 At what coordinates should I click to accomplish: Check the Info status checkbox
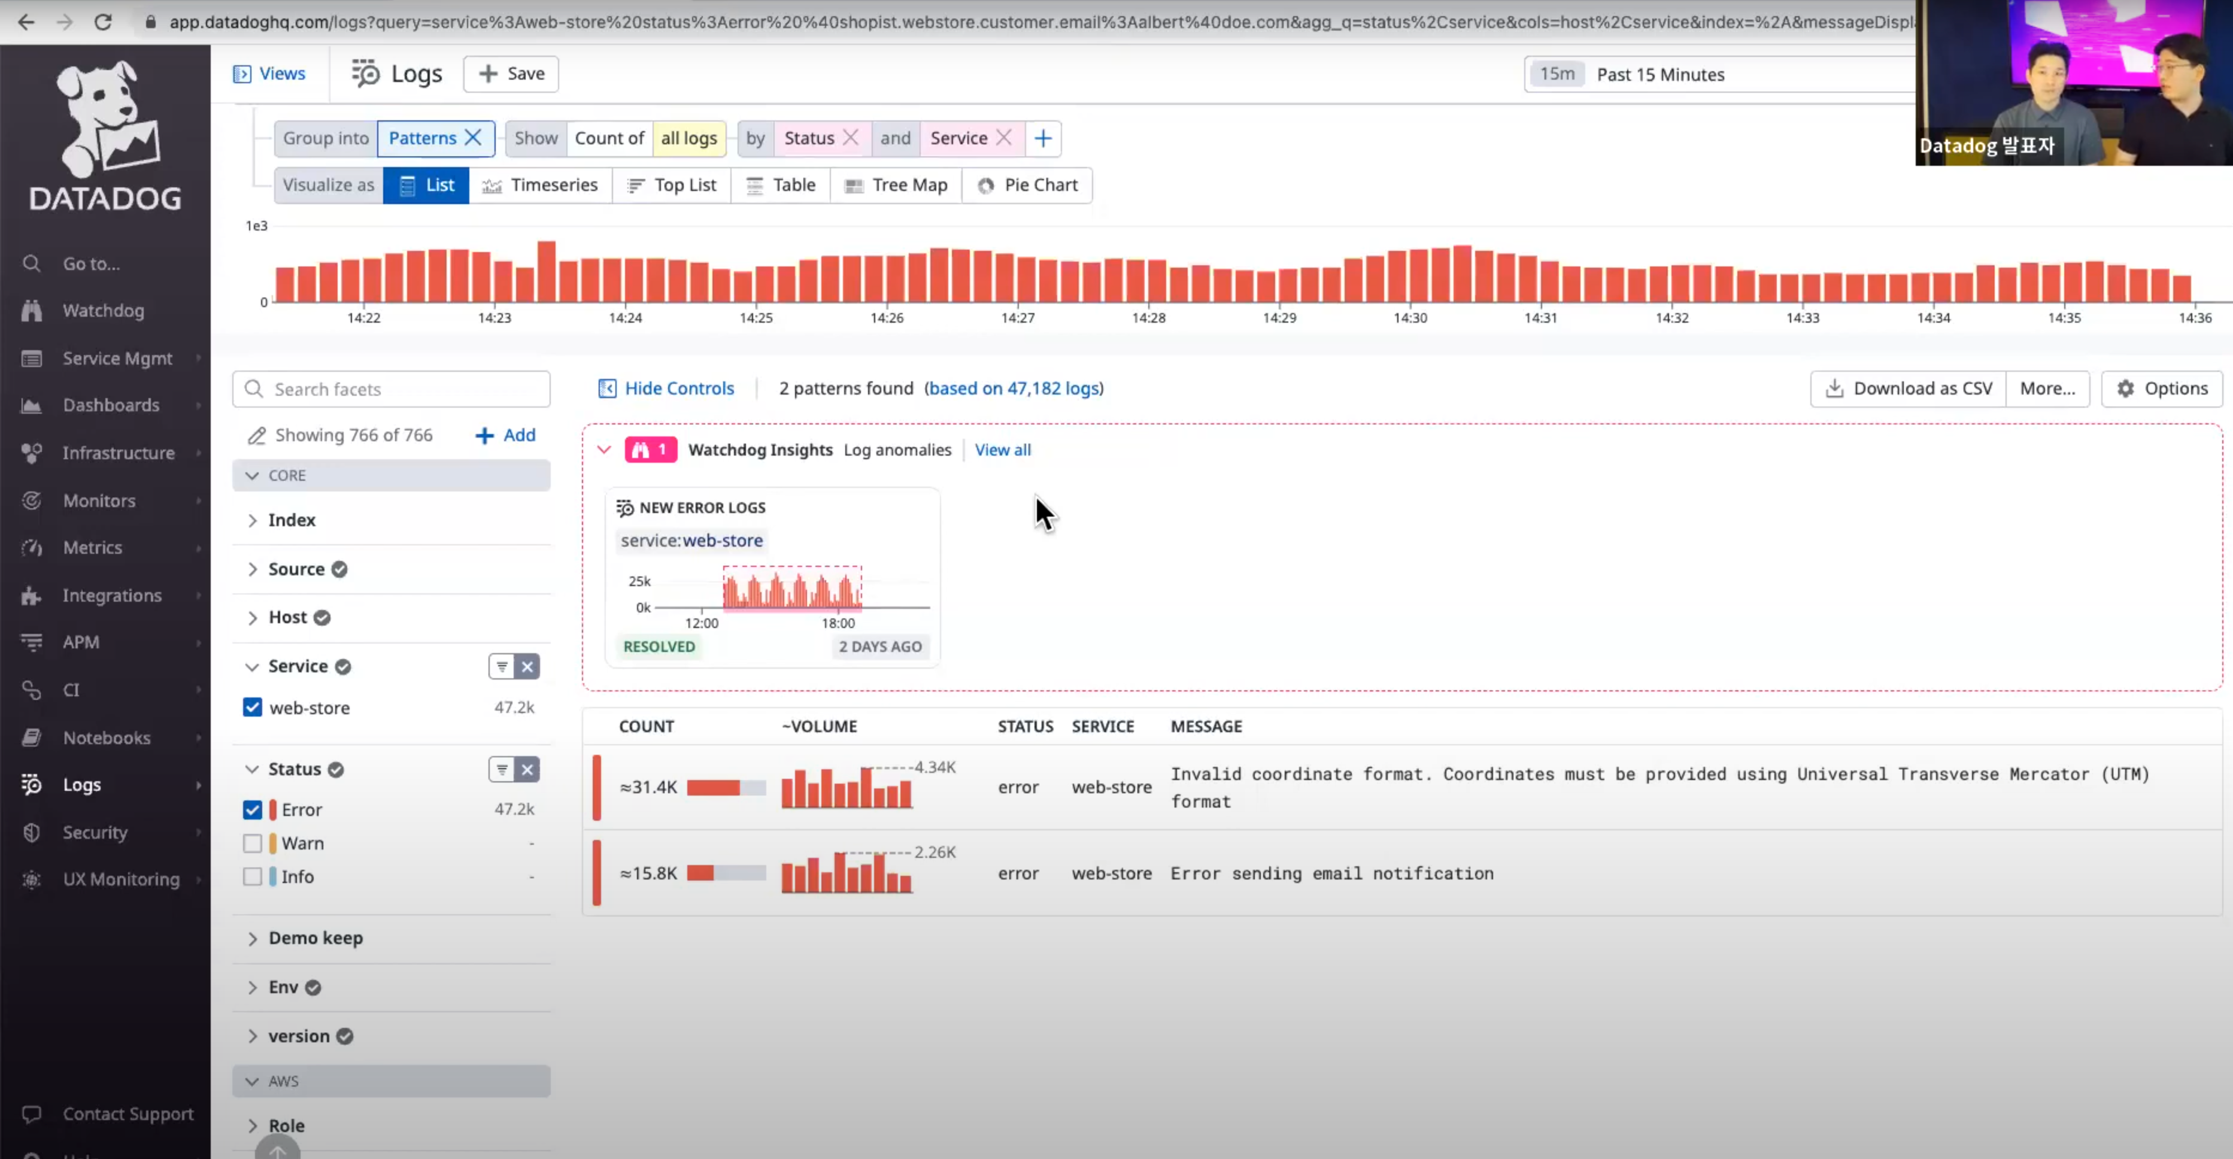tap(252, 876)
